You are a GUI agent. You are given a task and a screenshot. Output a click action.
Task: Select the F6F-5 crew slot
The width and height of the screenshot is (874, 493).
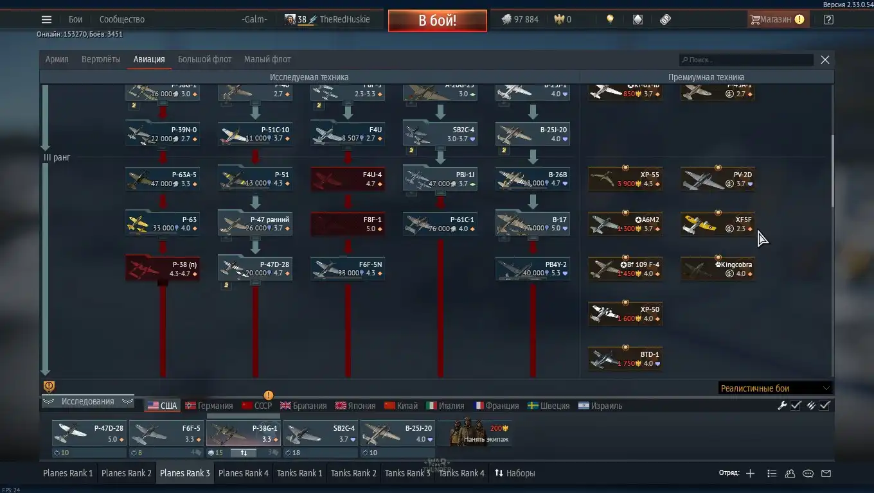(166, 433)
